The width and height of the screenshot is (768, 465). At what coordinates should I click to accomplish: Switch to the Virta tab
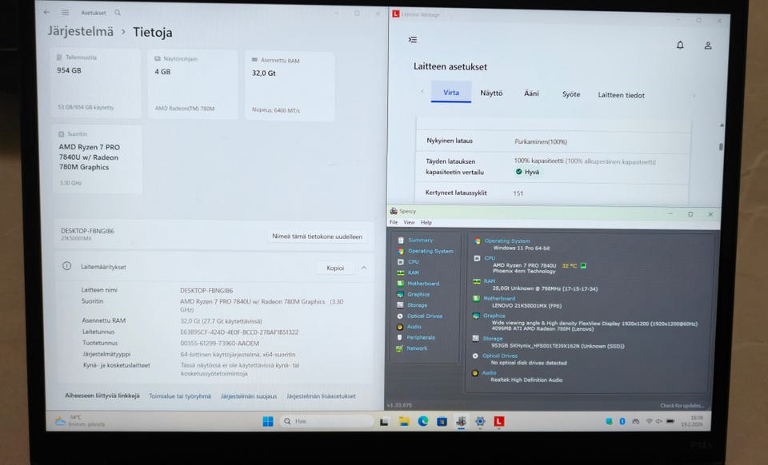click(x=451, y=93)
